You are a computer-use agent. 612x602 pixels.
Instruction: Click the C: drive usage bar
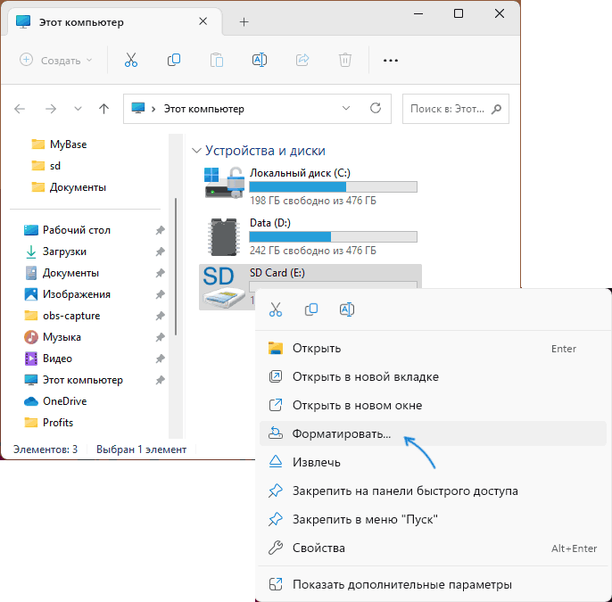pos(333,187)
